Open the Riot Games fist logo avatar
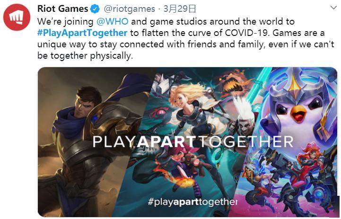Image resolution: width=341 pixels, height=219 pixels. [17, 17]
